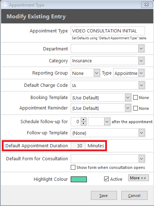The height and width of the screenshot is (206, 154).
Task: Pick the green Highlight Colour swatch
Action: (x=79, y=179)
